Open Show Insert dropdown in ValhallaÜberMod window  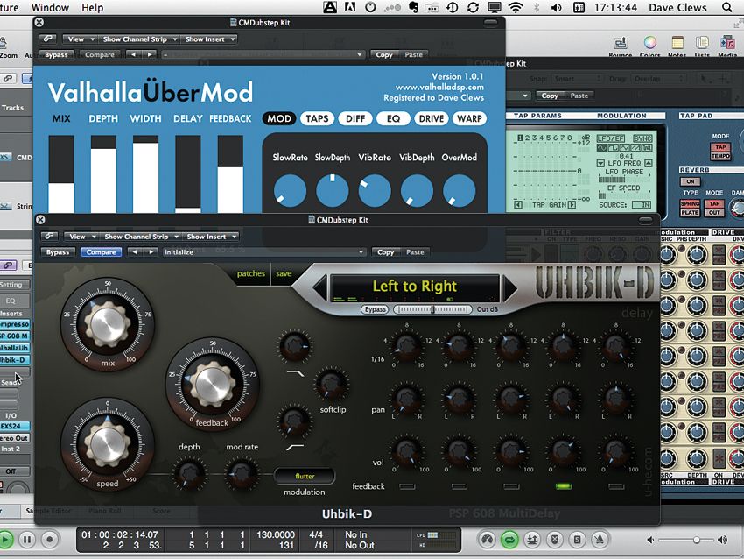click(x=210, y=39)
